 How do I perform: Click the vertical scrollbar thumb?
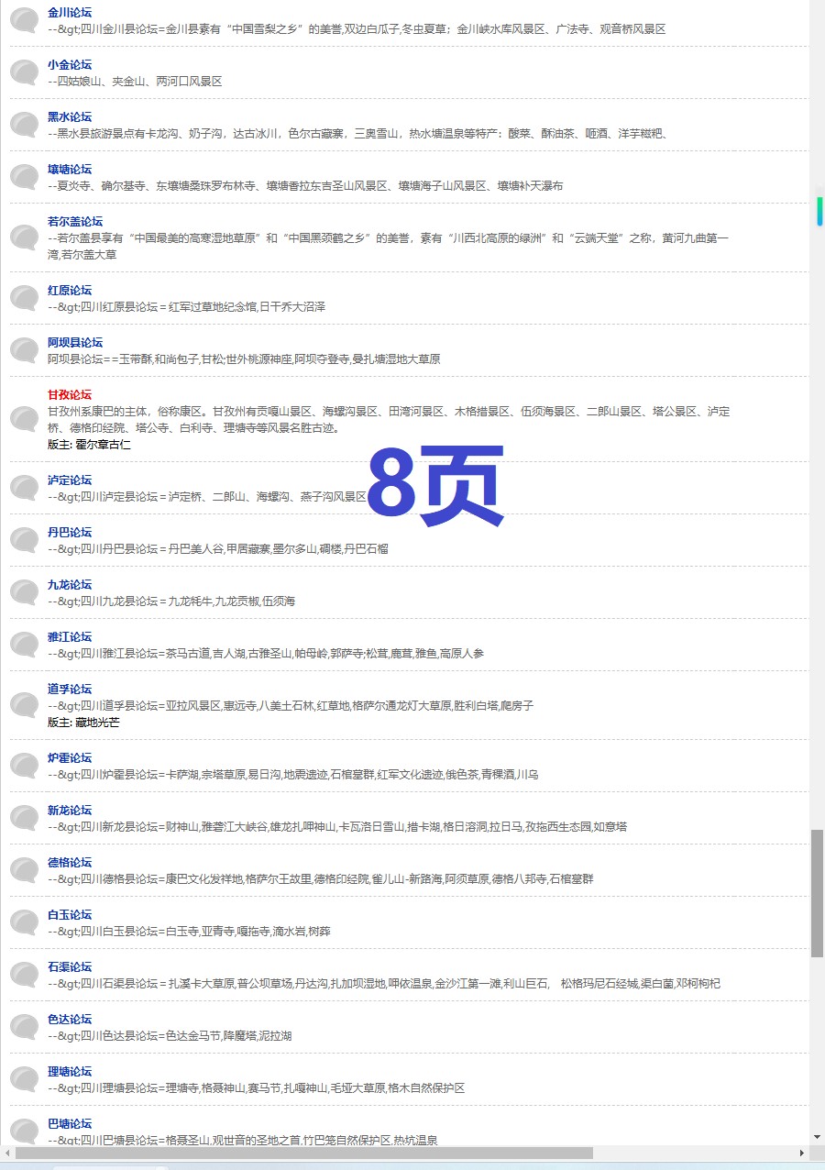click(817, 892)
